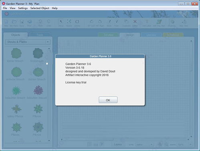This screenshot has height=151, width=200.
Task: Click the zoom in magnifier icon
Action: 160,144
